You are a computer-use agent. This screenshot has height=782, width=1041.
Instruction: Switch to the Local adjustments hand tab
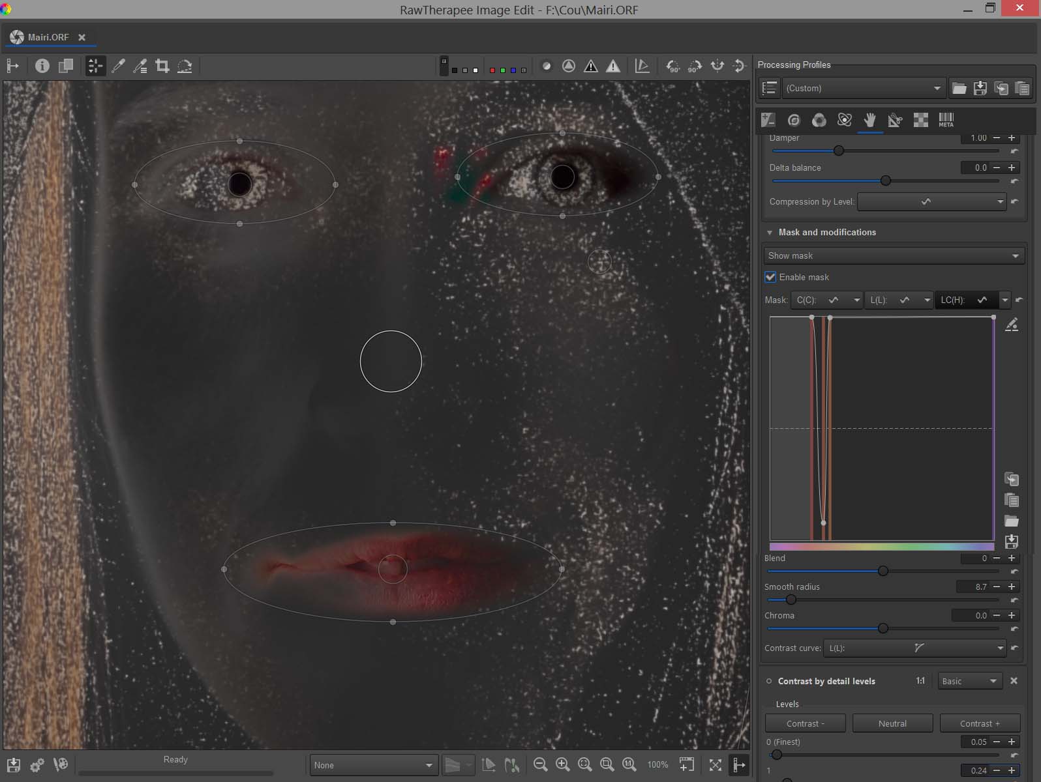pyautogui.click(x=869, y=120)
